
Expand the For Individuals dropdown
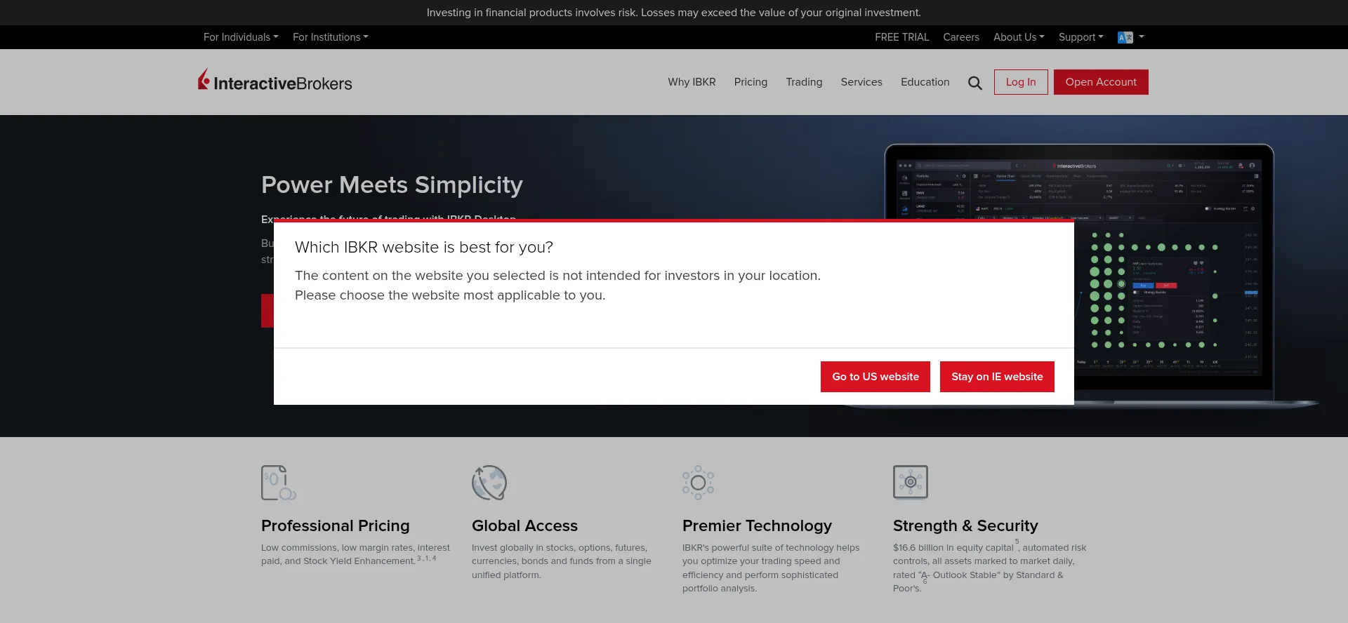point(241,37)
